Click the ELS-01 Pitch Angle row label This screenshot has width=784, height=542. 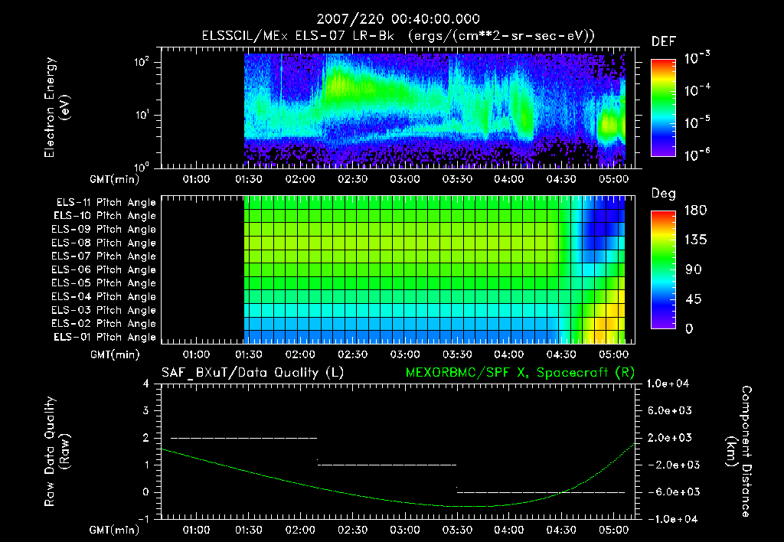(x=105, y=338)
